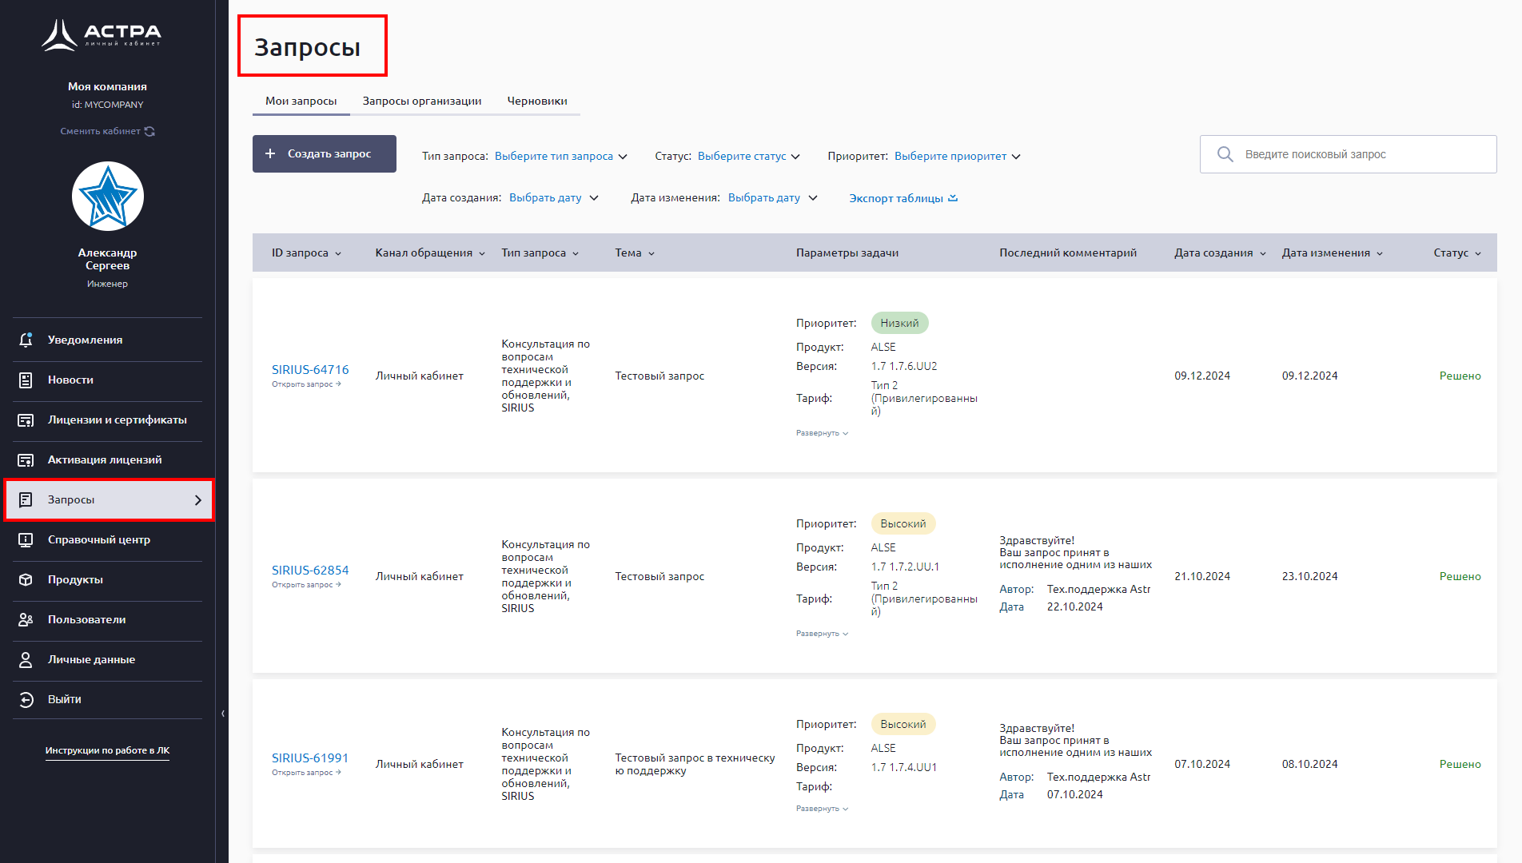1522x863 pixels.
Task: Click the Products cube icon
Action: click(x=26, y=579)
